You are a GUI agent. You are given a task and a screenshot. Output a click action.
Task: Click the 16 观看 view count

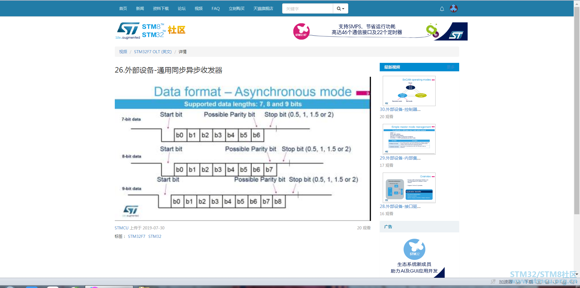pyautogui.click(x=386, y=214)
